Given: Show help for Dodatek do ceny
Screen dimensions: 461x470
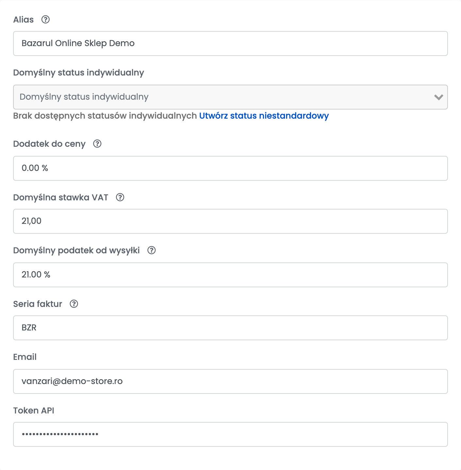Looking at the screenshot, I should coord(97,144).
